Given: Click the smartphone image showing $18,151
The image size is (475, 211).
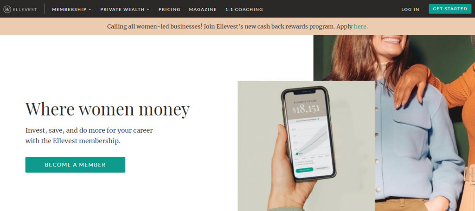Looking at the screenshot, I should 308,134.
